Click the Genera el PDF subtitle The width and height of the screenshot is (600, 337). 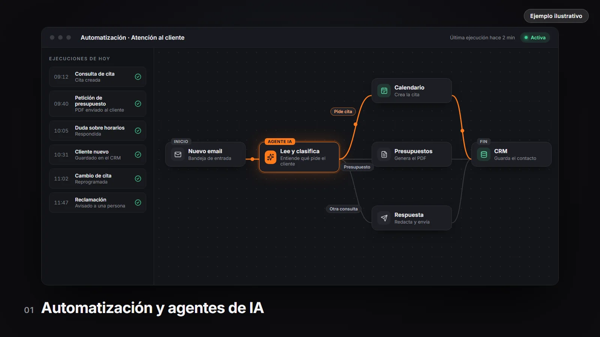410,158
